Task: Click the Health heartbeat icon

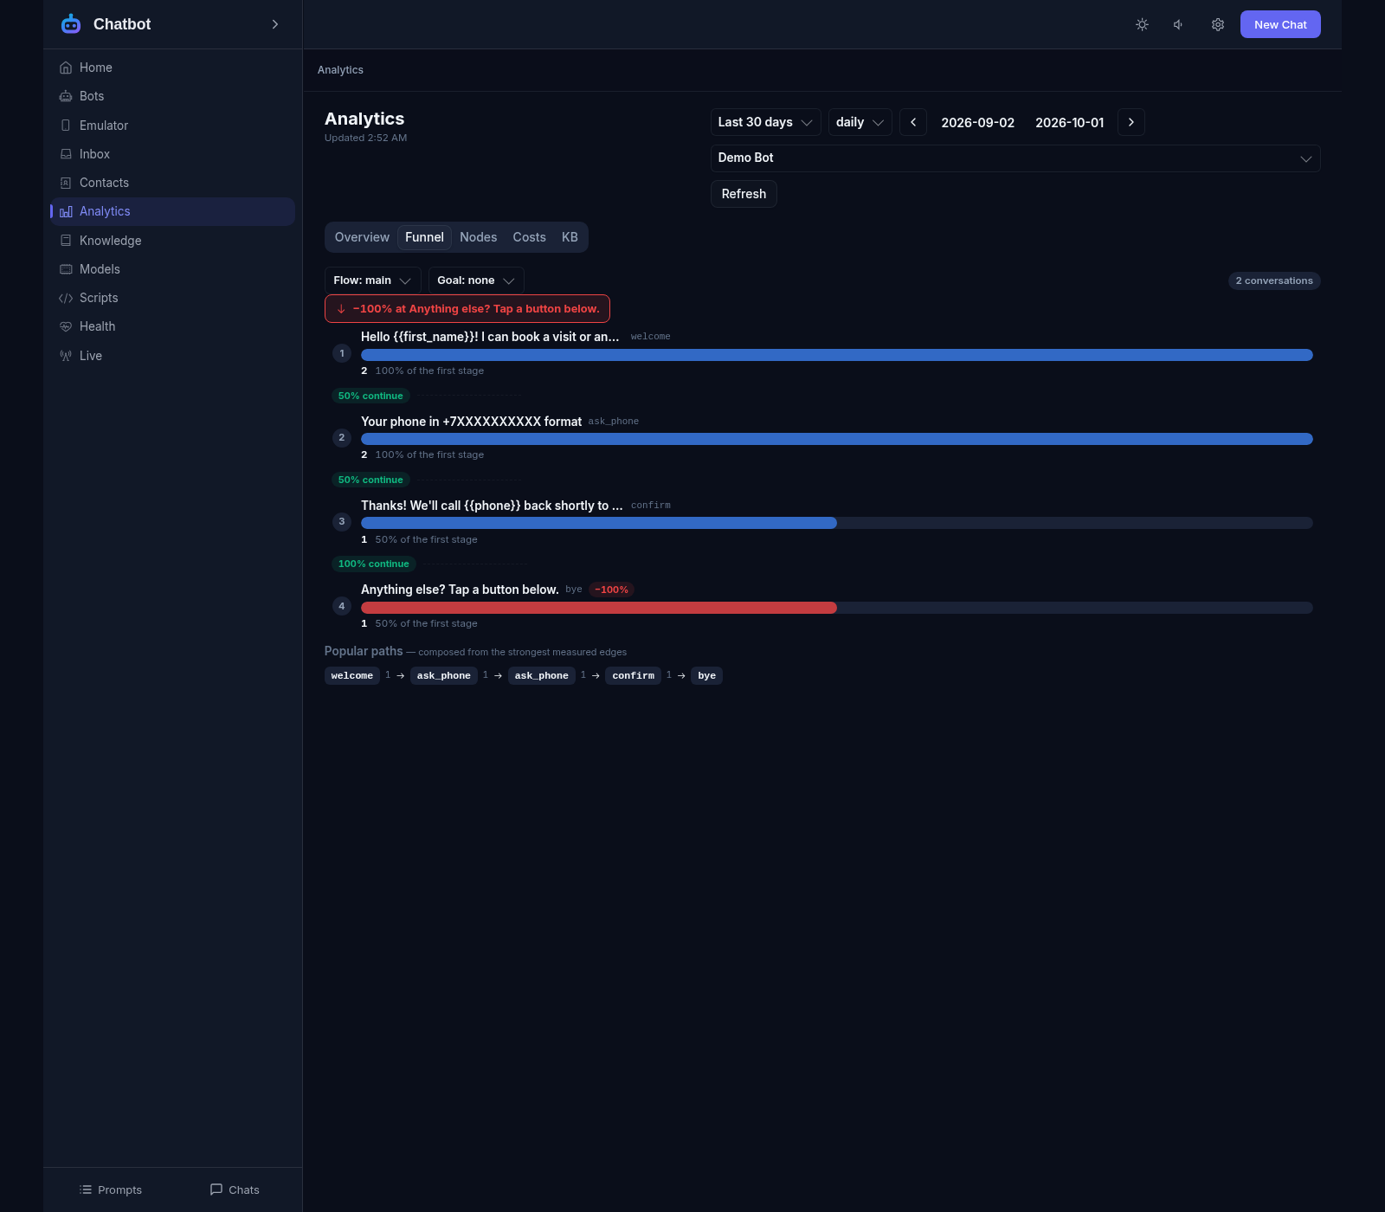Action: point(66,326)
